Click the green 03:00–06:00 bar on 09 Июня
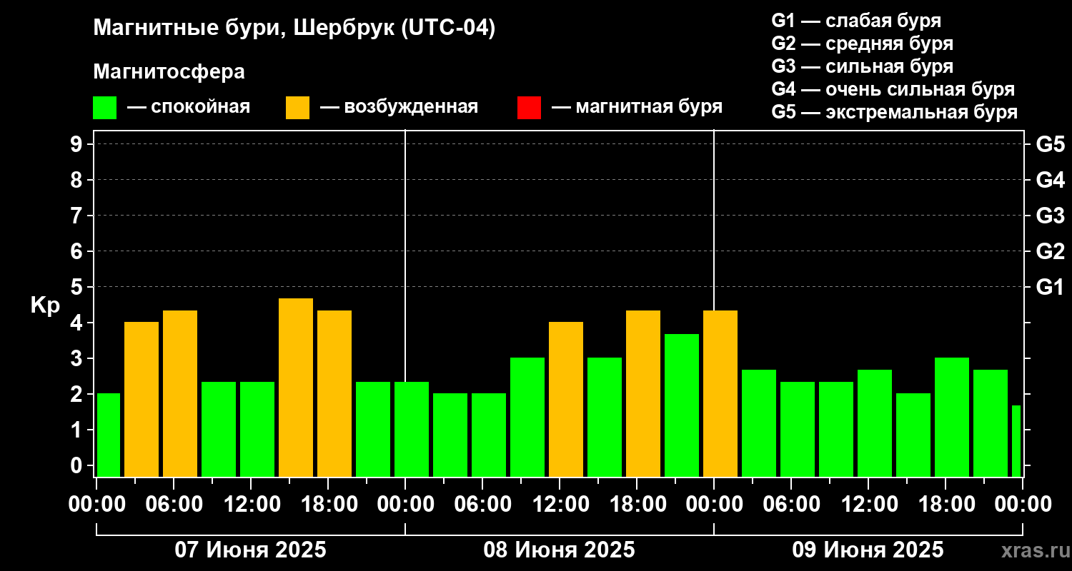The image size is (1072, 571). click(759, 423)
